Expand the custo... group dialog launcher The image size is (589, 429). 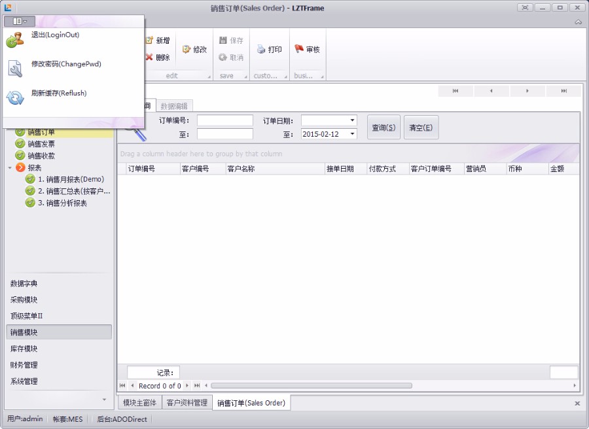click(285, 77)
